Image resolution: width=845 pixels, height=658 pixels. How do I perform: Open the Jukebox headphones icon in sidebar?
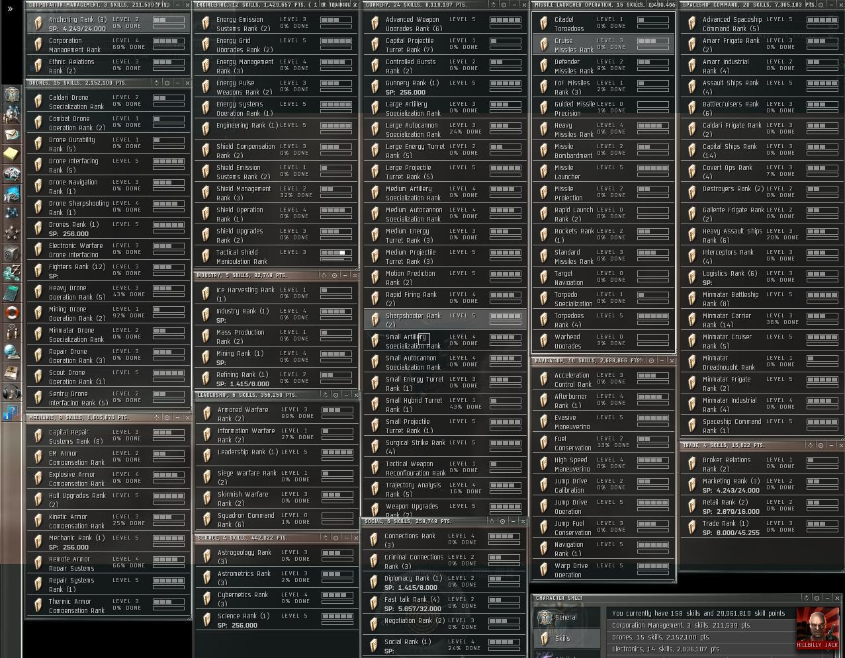[x=11, y=392]
